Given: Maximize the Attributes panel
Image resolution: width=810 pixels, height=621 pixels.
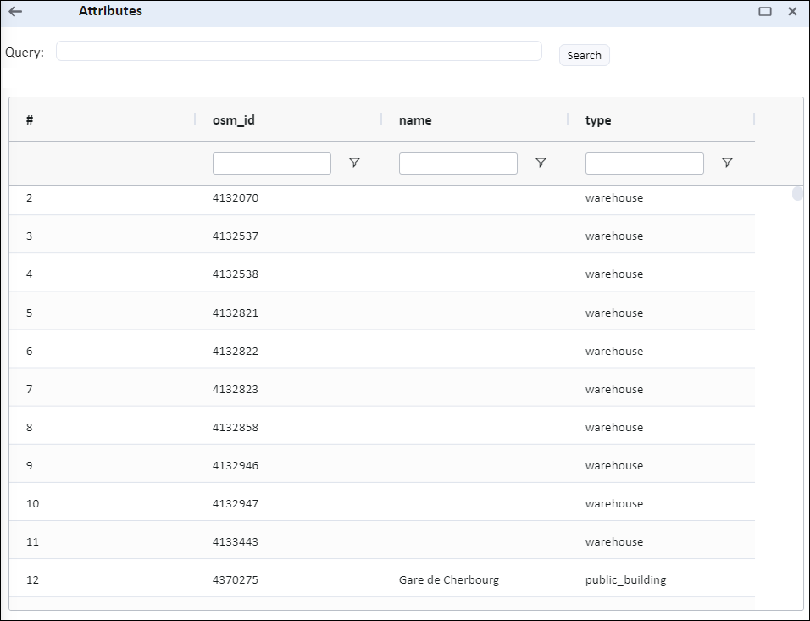Looking at the screenshot, I should pos(765,12).
